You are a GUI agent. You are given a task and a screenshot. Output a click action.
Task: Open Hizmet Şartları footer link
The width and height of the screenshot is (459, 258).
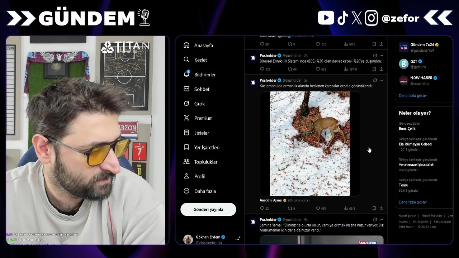pos(407,216)
